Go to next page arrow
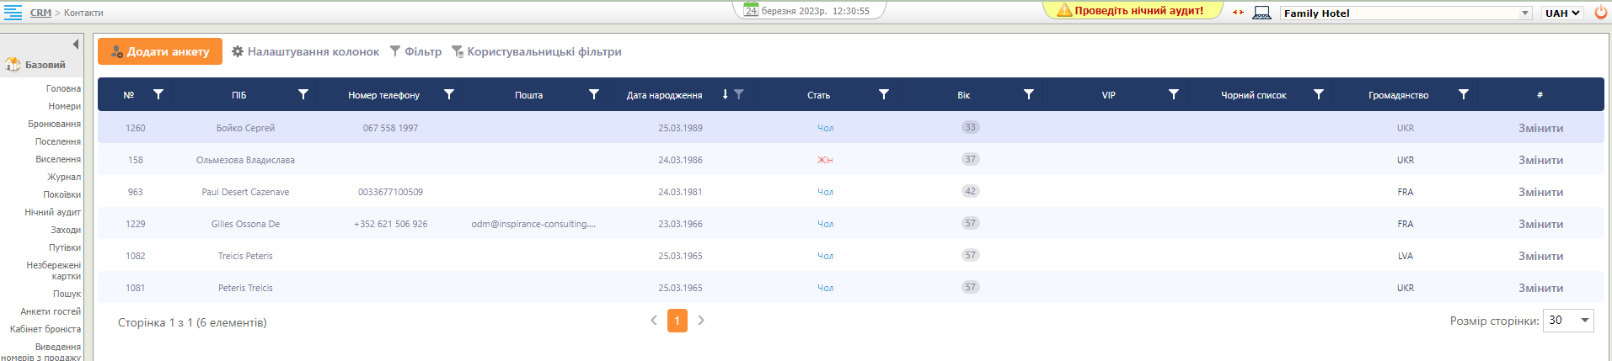Screen dimensions: 1612x361 (701, 321)
